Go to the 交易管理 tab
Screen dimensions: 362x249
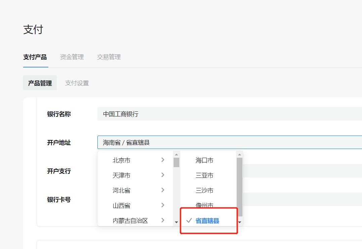109,57
